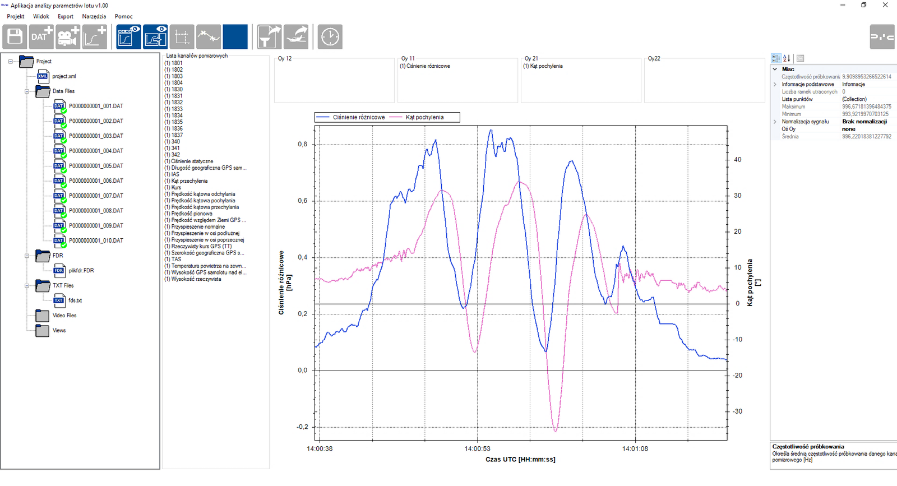Screen dimensions: 897x486
Task: Click the save project floppy disk icon
Action: (15, 37)
